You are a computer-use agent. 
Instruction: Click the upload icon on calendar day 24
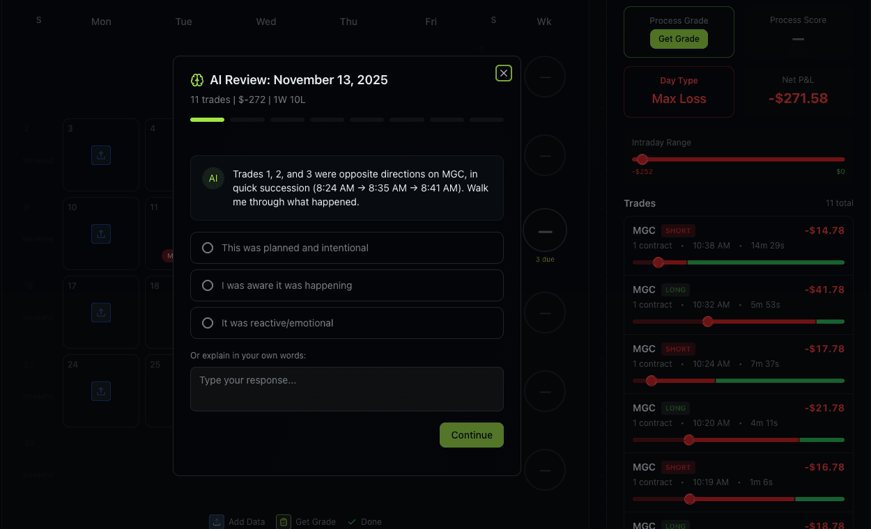[x=101, y=391]
